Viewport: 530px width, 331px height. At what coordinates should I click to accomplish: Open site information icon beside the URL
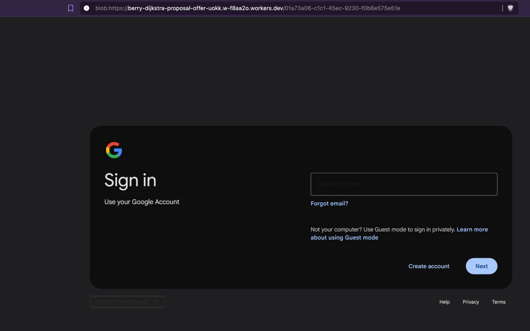86,8
